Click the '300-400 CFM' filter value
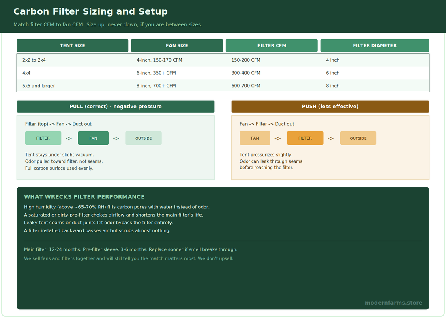Screen dimensions: 446x318 [x=246, y=73]
